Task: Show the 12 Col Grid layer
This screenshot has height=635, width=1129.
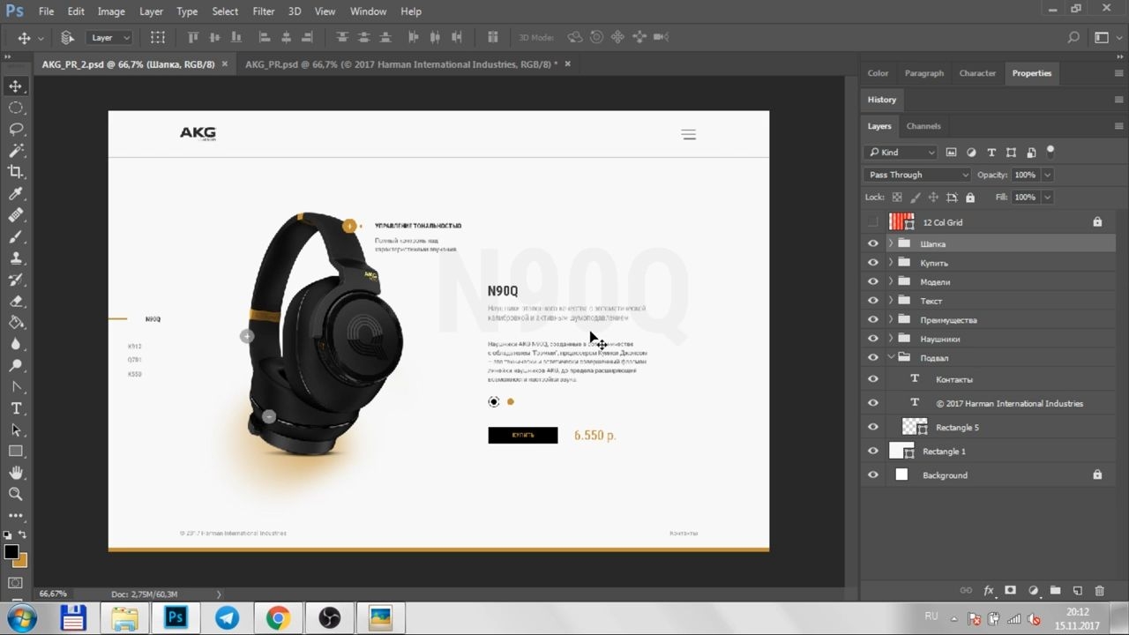Action: click(x=873, y=222)
